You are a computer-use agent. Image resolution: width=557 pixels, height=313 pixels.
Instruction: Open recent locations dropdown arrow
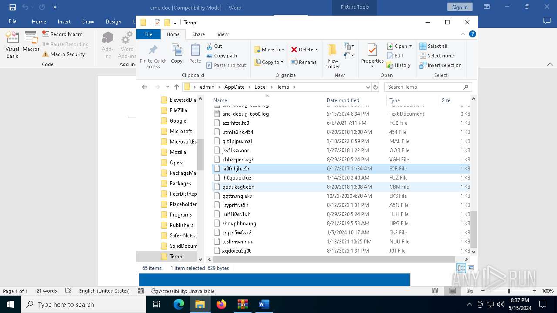[168, 87]
